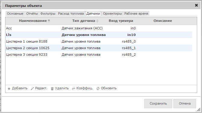
Task: Click the refresh icon beside Обновить
Action: click(98, 88)
